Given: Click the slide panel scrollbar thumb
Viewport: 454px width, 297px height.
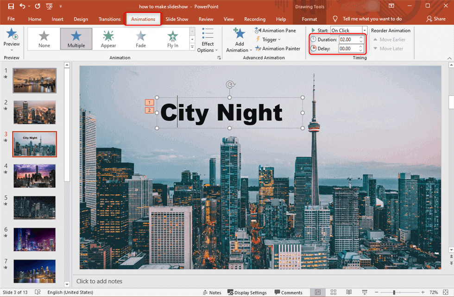Looking at the screenshot, I should click(x=67, y=125).
